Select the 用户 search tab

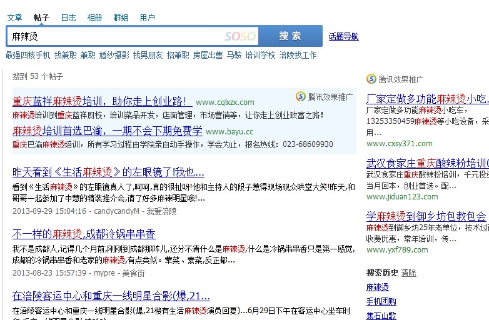click(147, 17)
